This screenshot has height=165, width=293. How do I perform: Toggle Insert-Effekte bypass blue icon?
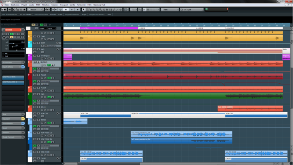pyautogui.click(x=23, y=67)
